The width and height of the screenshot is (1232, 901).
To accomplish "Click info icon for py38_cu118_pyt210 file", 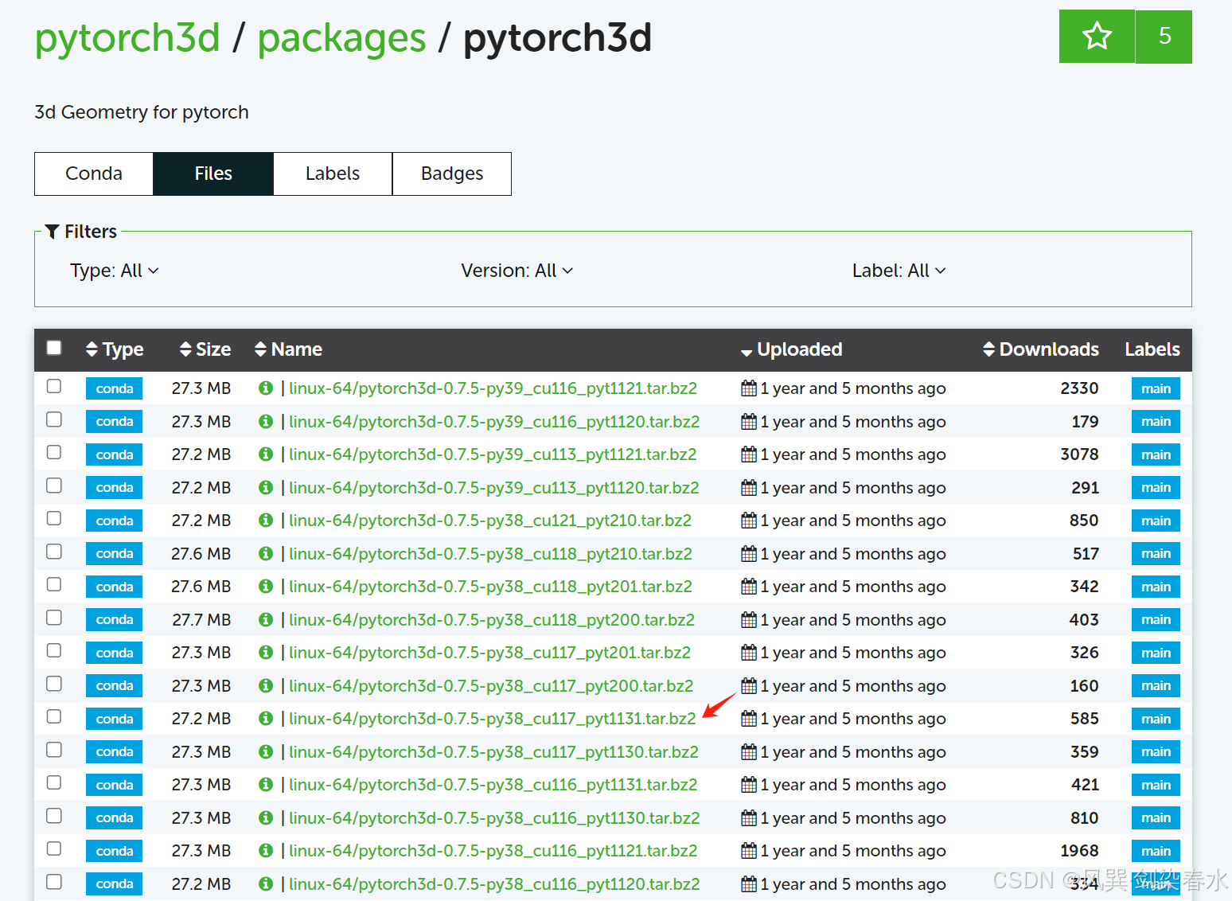I will [266, 553].
